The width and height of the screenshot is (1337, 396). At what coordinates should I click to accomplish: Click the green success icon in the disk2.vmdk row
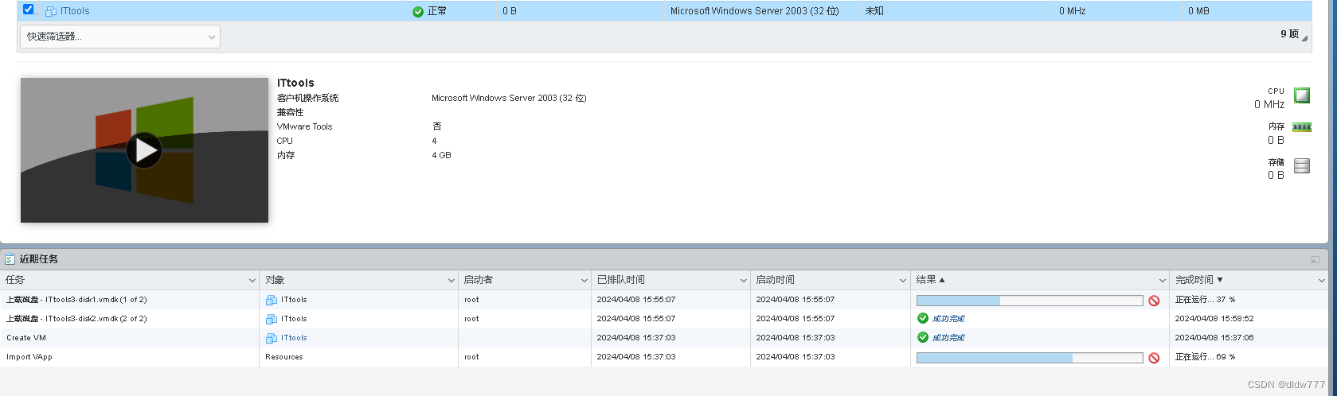point(923,318)
